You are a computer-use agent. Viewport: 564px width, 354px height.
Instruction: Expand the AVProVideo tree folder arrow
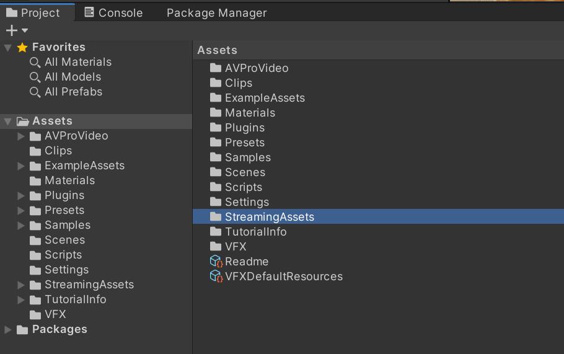pos(21,136)
